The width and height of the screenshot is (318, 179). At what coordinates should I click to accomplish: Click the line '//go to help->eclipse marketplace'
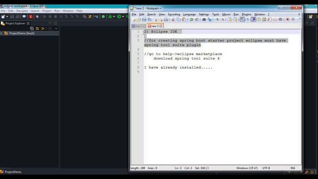(183, 54)
